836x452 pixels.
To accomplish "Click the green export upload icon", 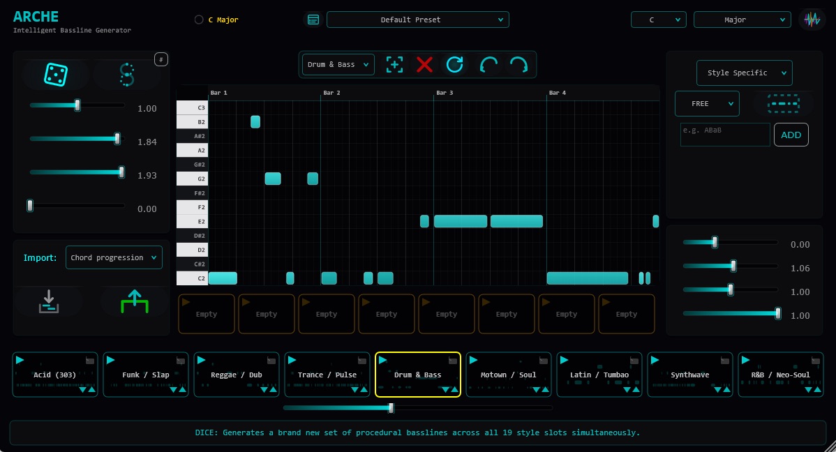I will [135, 301].
